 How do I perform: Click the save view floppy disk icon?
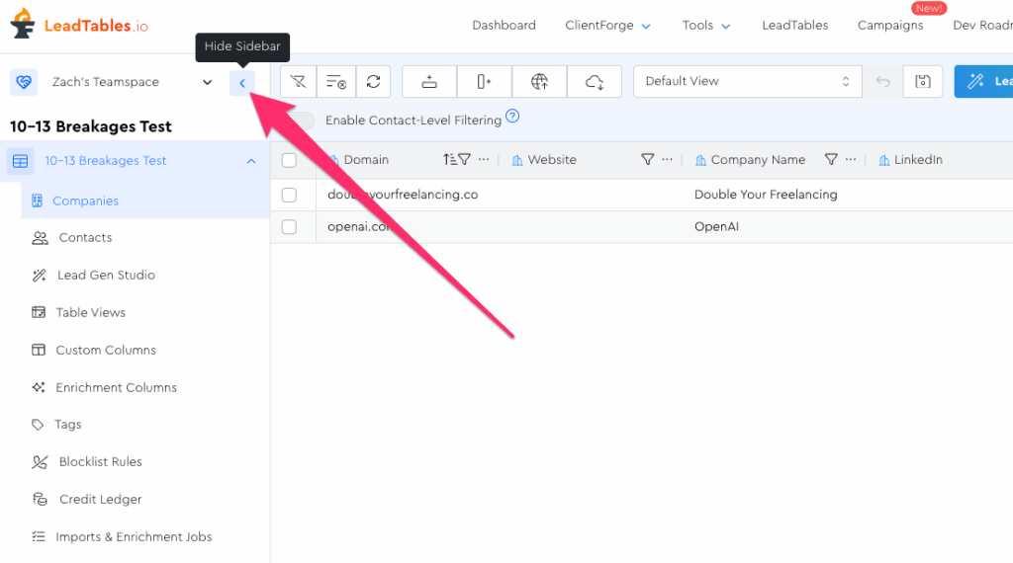point(923,82)
